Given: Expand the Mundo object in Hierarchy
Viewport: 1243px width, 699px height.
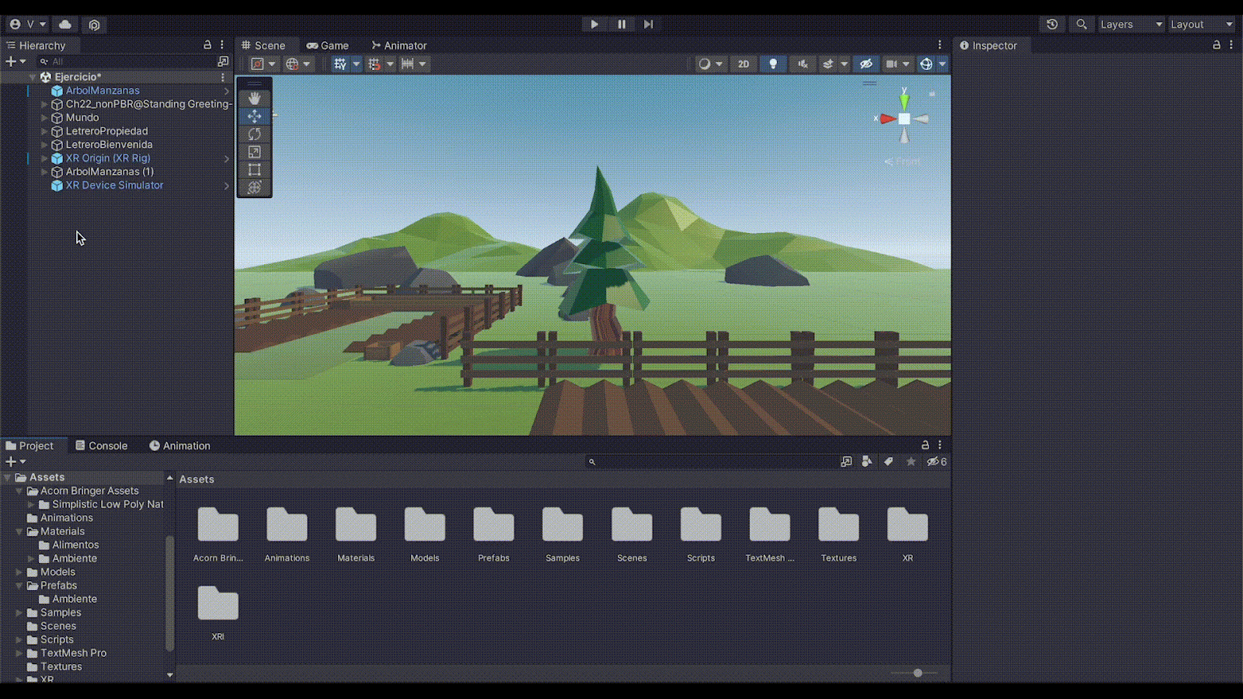Looking at the screenshot, I should pyautogui.click(x=44, y=117).
